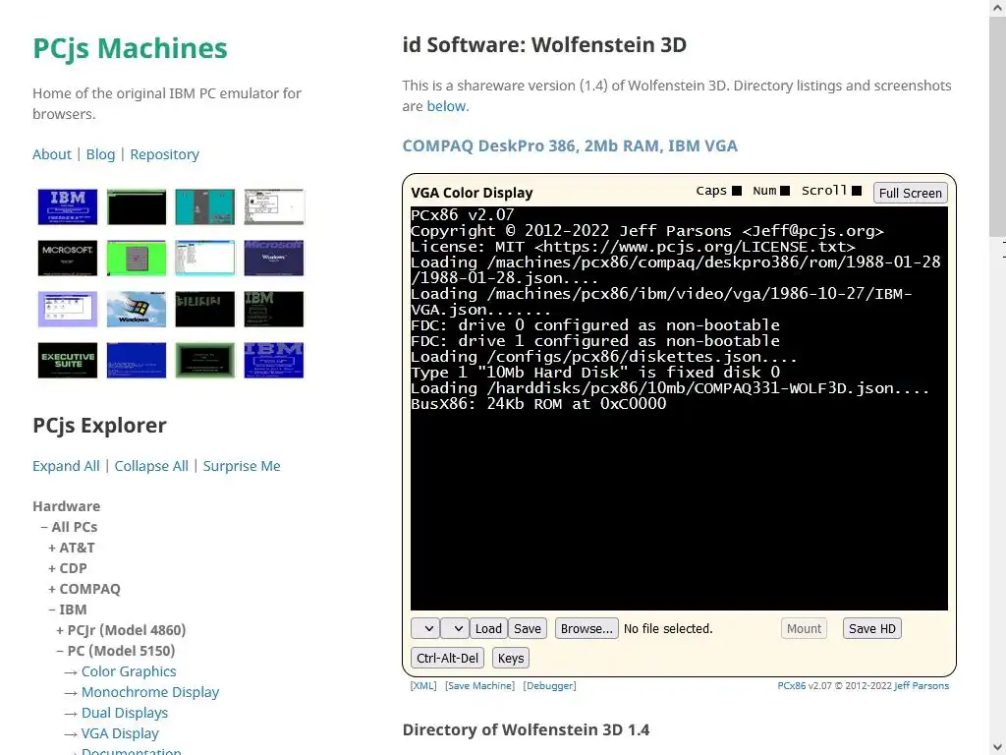Expand the AT&T tree node

click(x=71, y=548)
